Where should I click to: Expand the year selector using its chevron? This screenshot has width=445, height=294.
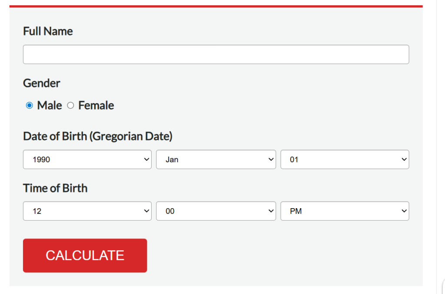[x=146, y=159]
